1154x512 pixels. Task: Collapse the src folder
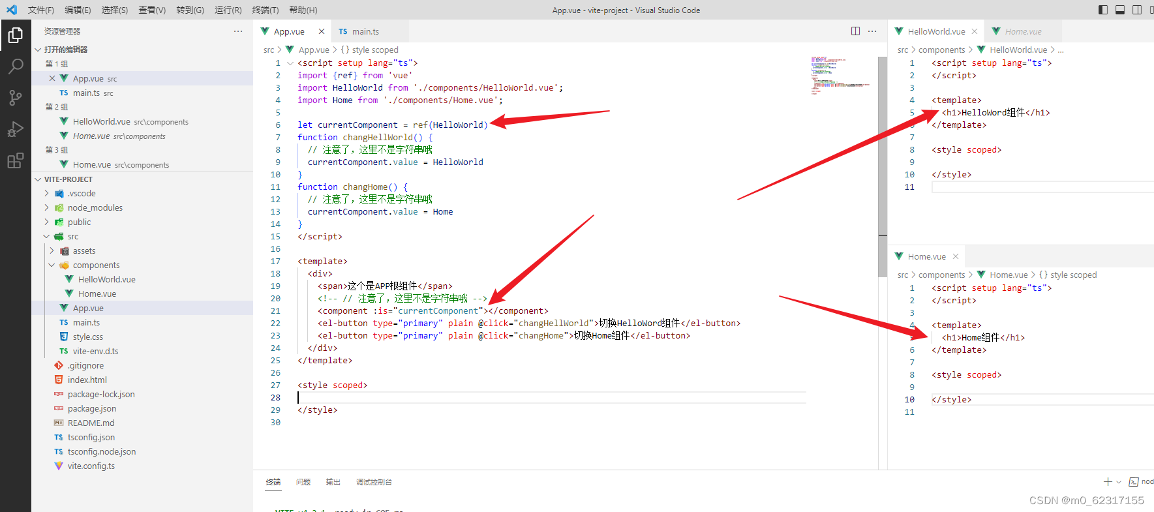tap(46, 236)
